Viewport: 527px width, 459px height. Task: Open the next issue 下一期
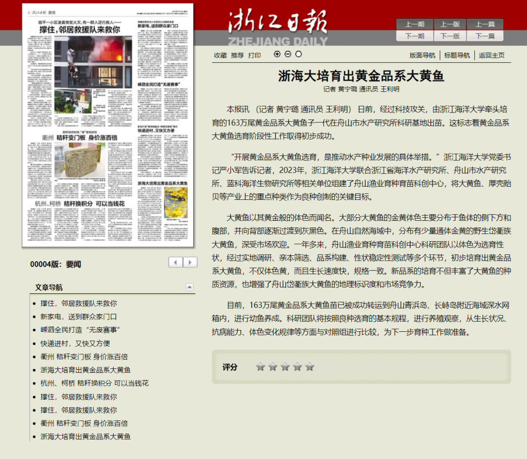click(414, 36)
